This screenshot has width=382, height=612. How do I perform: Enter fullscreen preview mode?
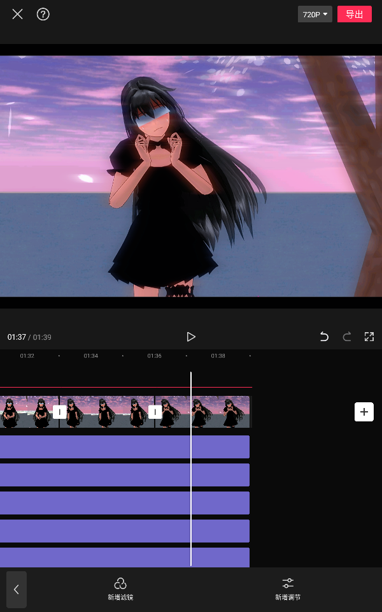[x=369, y=337]
